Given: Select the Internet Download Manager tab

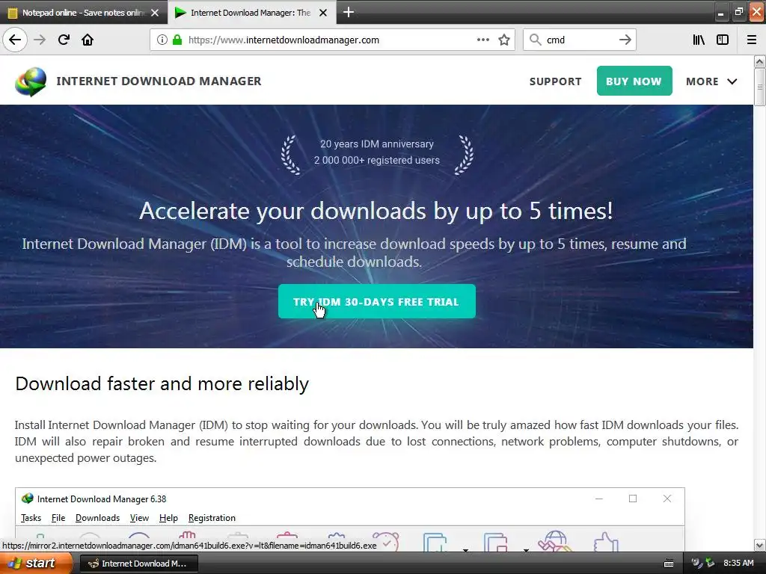Looking at the screenshot, I should click(250, 13).
